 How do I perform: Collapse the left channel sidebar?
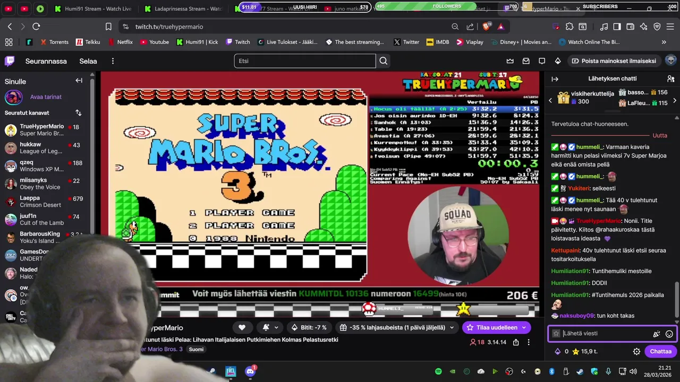[79, 81]
